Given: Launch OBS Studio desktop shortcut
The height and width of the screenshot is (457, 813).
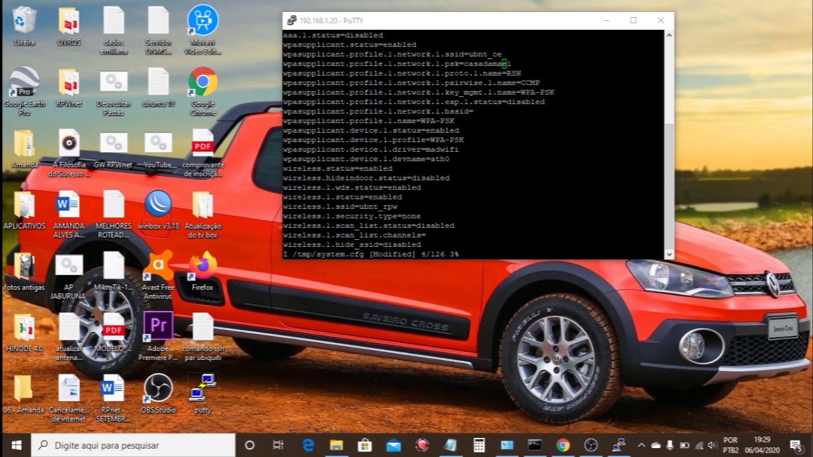Looking at the screenshot, I should point(158,394).
